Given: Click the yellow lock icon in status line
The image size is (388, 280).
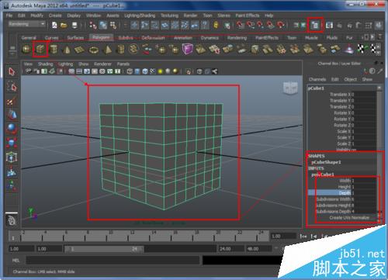Looking at the screenshot, I should point(216,25).
